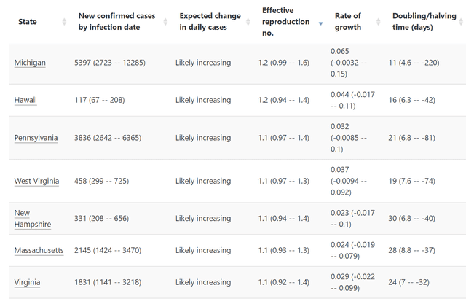The width and height of the screenshot is (466, 304).
Task: Click Effective reproduction no. header text
Action: [x=285, y=22]
